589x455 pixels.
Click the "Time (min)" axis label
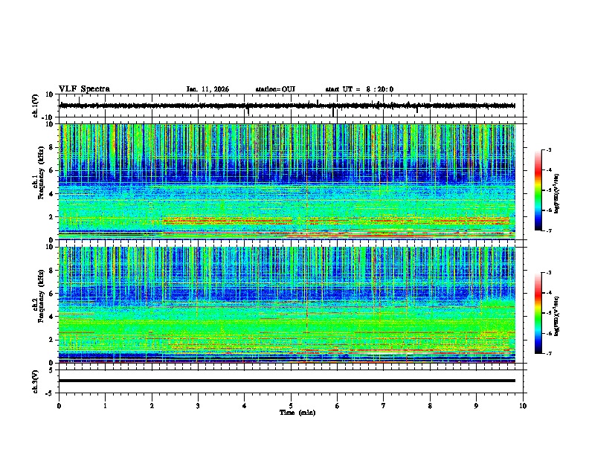[297, 413]
